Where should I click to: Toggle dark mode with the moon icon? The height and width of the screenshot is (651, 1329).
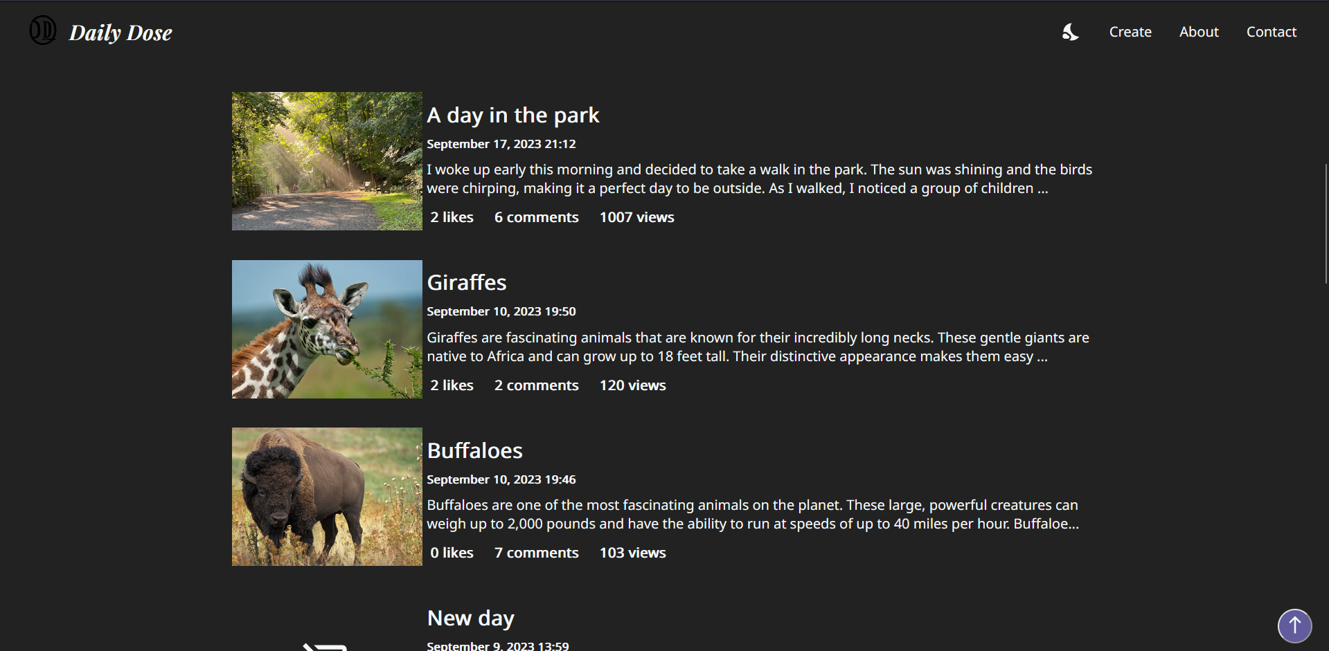click(x=1070, y=32)
